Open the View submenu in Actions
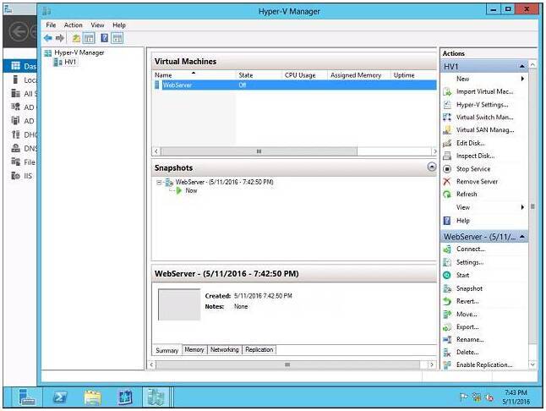This screenshot has height=411, width=546. coord(484,207)
